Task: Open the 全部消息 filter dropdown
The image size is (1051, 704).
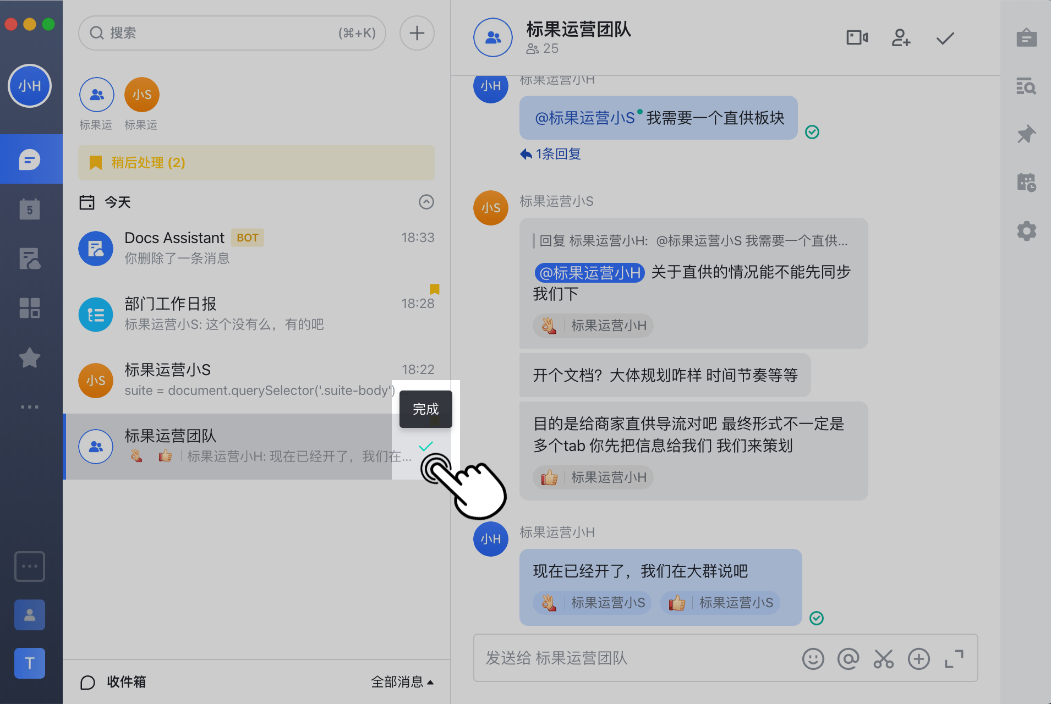Action: (402, 682)
